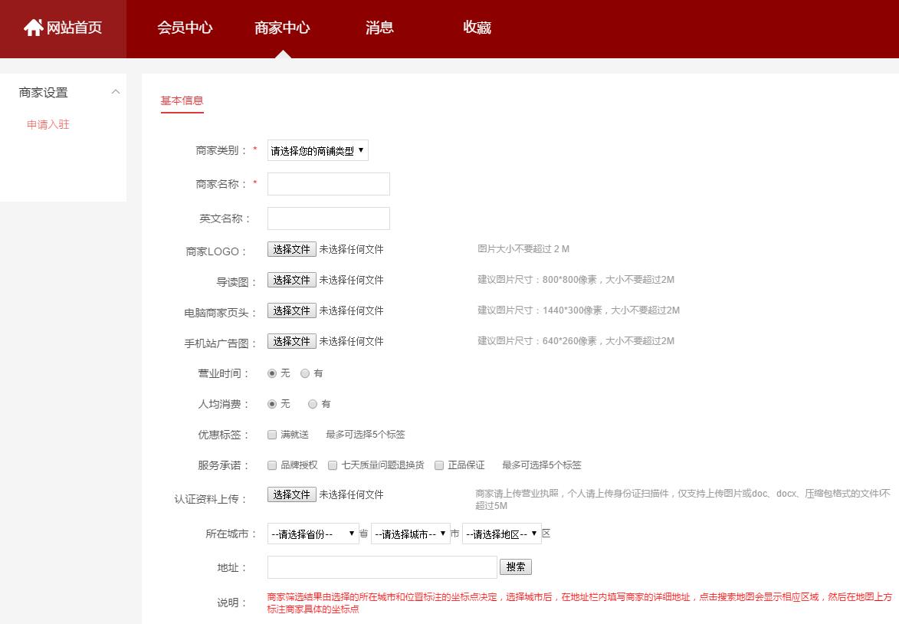Open the 会员中心 menu item
Screen dimensions: 899x624
tap(184, 28)
